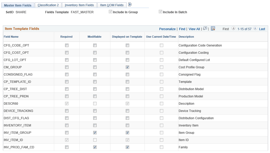The width and height of the screenshot is (270, 153).
Task: Check Displayed on Template for DEVICE_TRACKING
Action: (127, 111)
